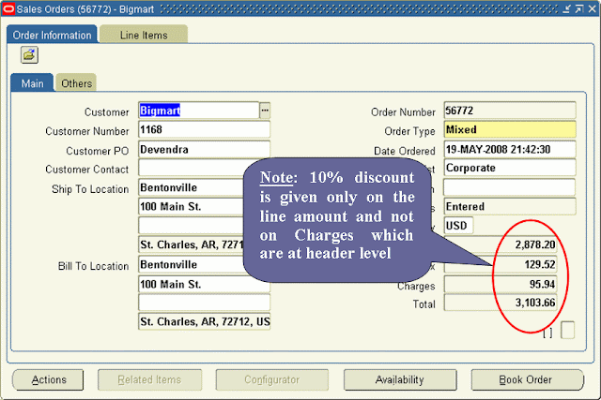The height and width of the screenshot is (400, 601).
Task: Click the Order Number field 56772
Action: [510, 111]
